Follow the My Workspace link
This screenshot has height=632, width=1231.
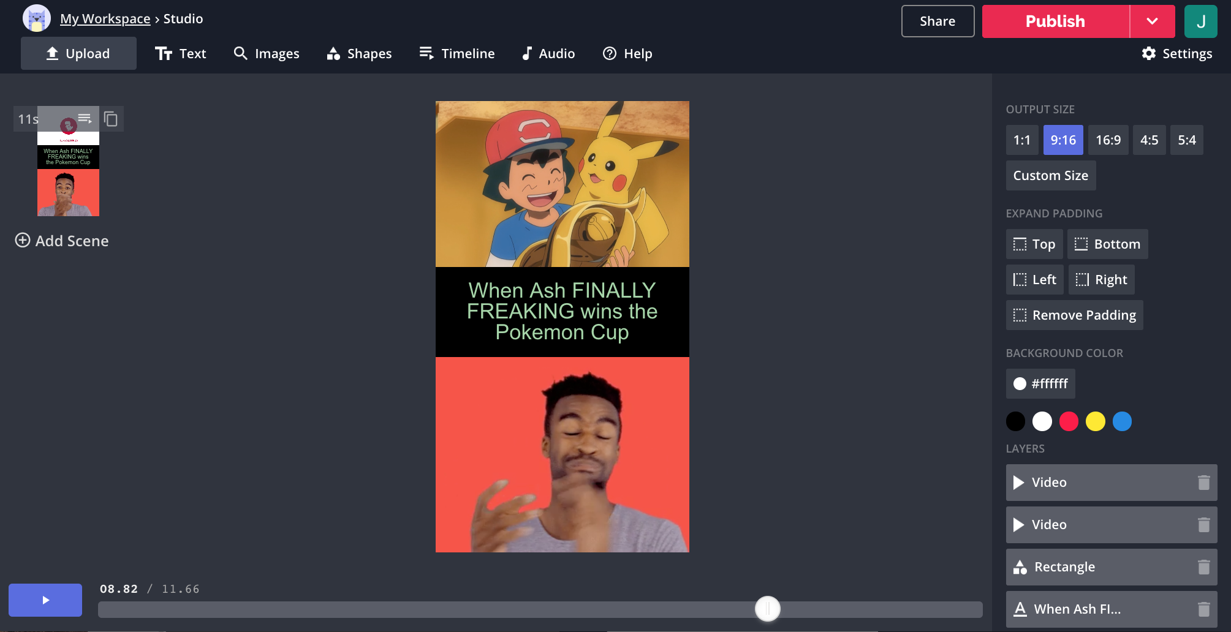click(x=105, y=19)
